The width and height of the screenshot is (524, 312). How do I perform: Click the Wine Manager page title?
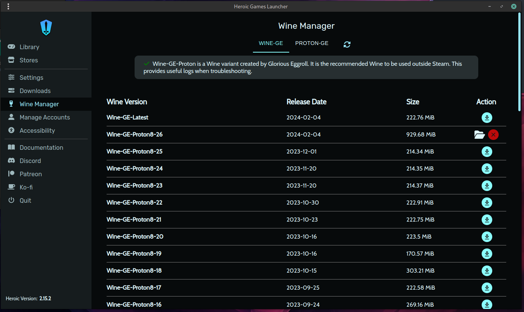306,26
